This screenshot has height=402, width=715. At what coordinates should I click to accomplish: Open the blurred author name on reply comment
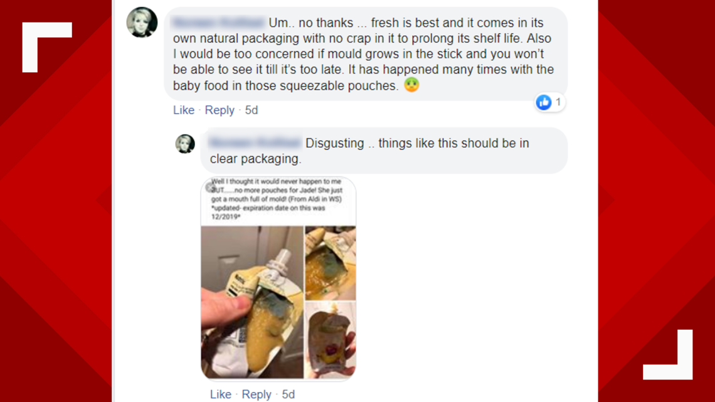[255, 142]
